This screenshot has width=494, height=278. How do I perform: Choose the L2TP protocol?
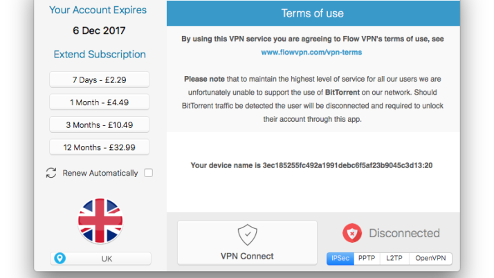[x=394, y=259]
